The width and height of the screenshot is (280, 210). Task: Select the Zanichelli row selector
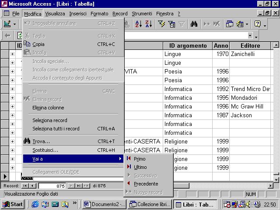(5, 54)
